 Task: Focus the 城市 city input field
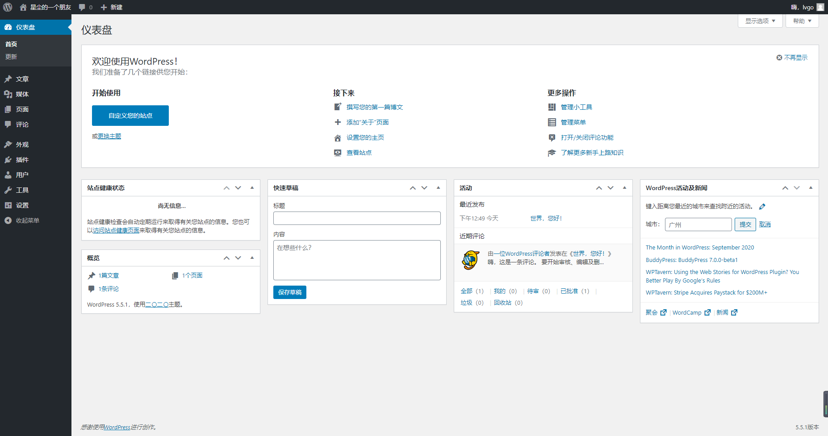click(x=698, y=224)
